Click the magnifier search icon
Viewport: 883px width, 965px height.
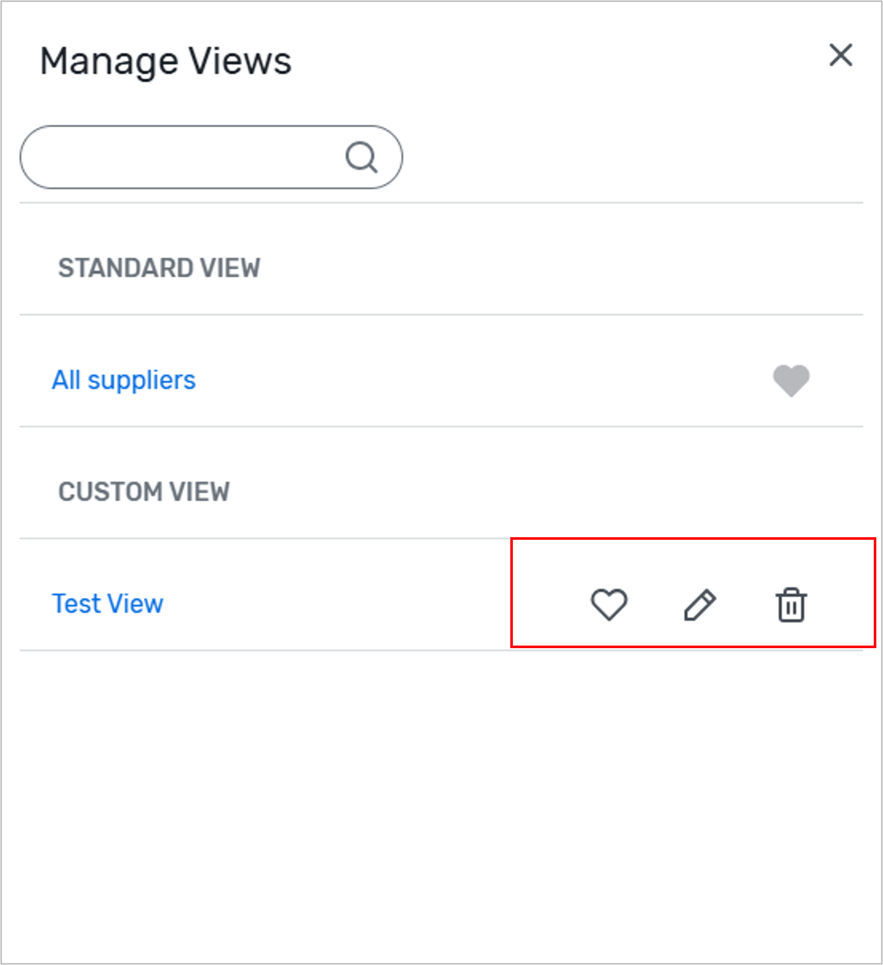[x=361, y=157]
